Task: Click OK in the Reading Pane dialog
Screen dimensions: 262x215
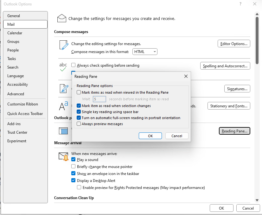Action: 150,136
